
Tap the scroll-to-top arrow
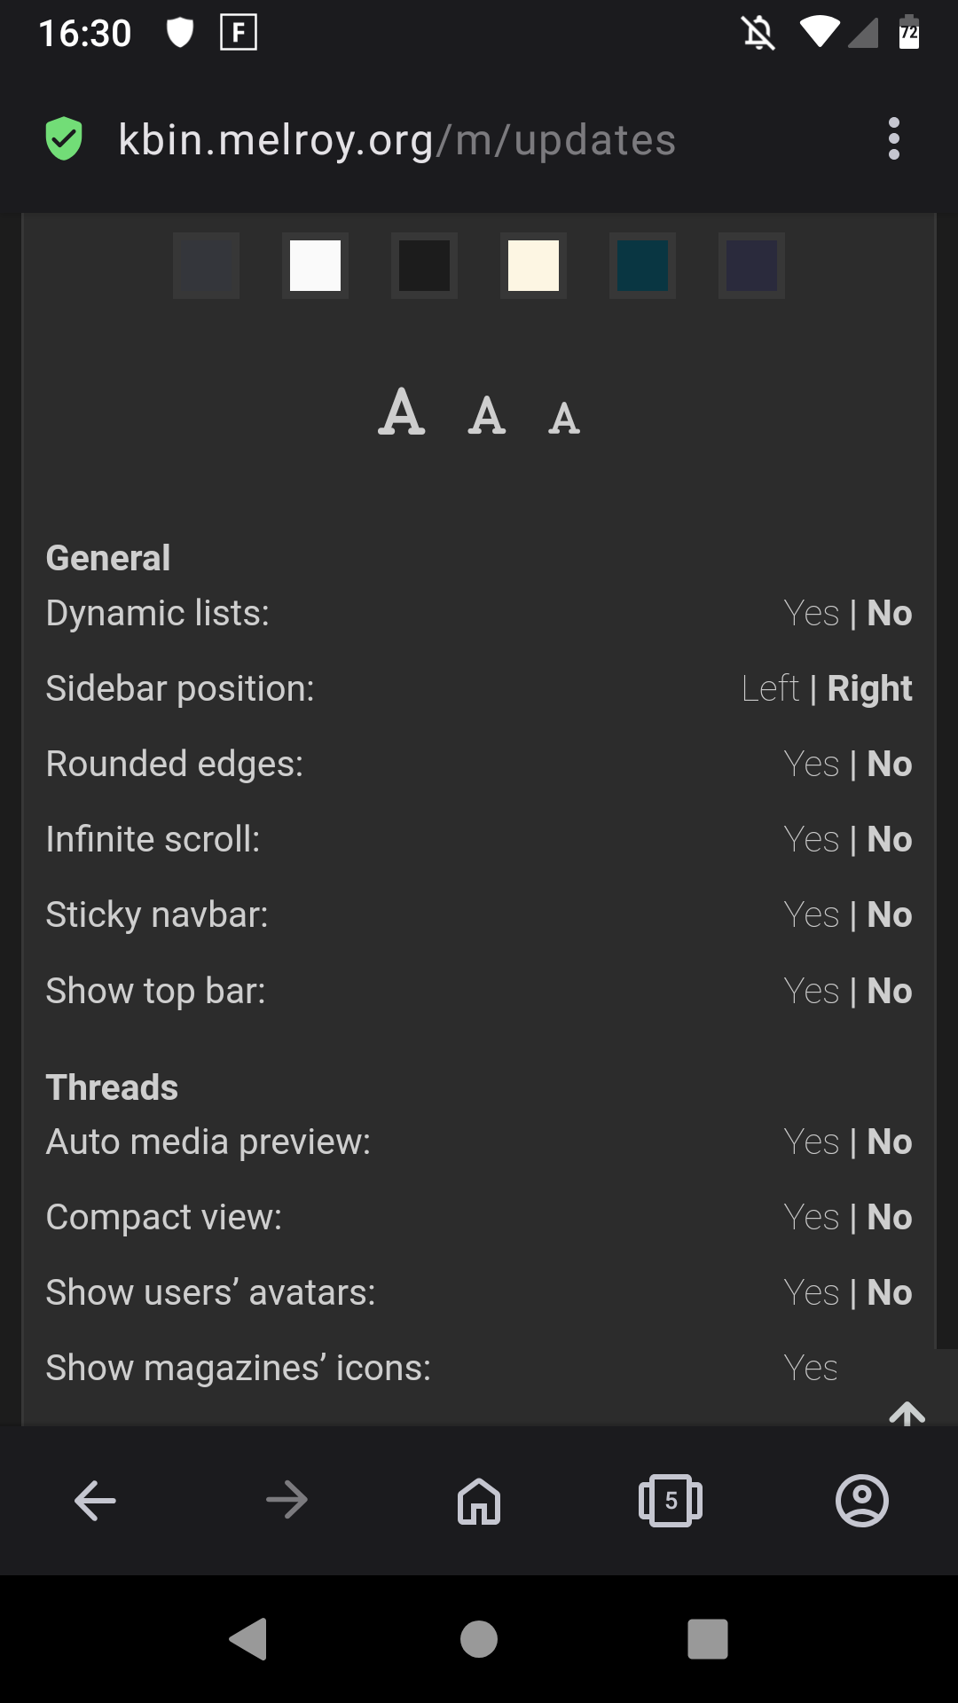[907, 1410]
